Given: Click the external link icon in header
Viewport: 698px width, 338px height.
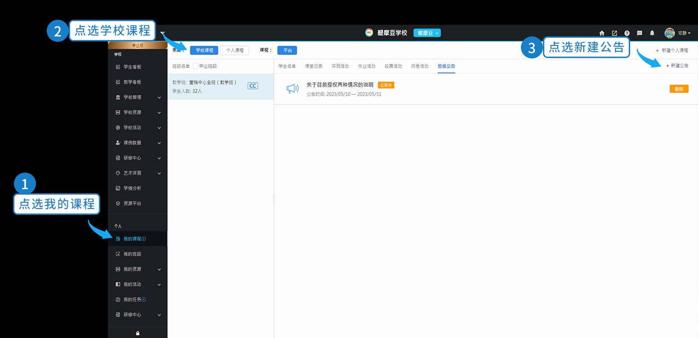Looking at the screenshot, I should tap(614, 33).
